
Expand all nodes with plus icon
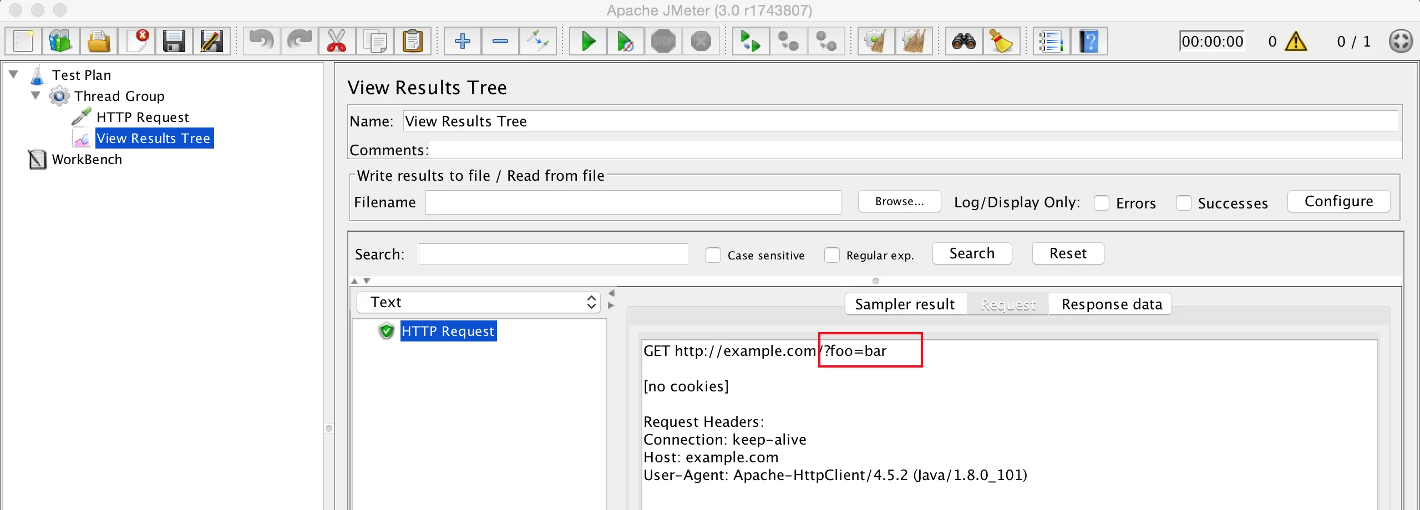click(x=463, y=41)
